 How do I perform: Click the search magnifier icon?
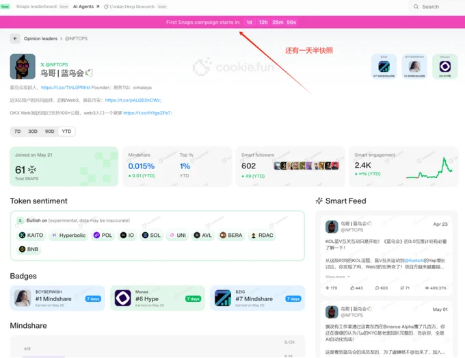click(416, 7)
